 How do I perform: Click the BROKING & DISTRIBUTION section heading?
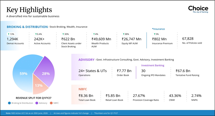point(27,27)
